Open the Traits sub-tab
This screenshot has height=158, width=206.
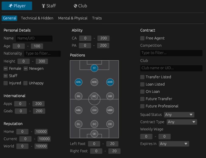[97, 18]
